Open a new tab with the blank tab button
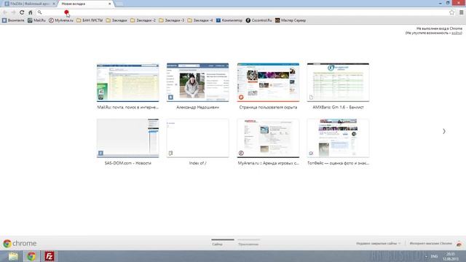 coord(119,4)
